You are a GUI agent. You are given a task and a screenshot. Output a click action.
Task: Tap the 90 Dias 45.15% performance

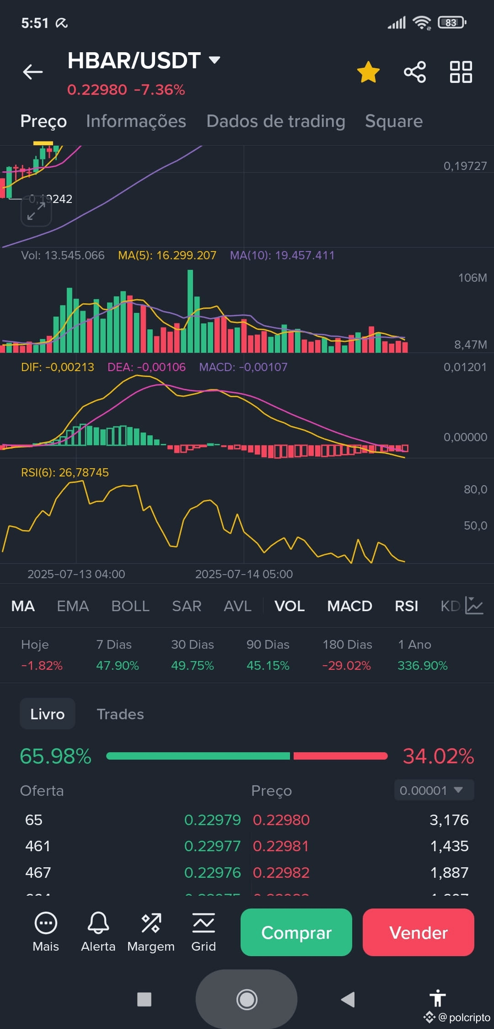(x=268, y=655)
